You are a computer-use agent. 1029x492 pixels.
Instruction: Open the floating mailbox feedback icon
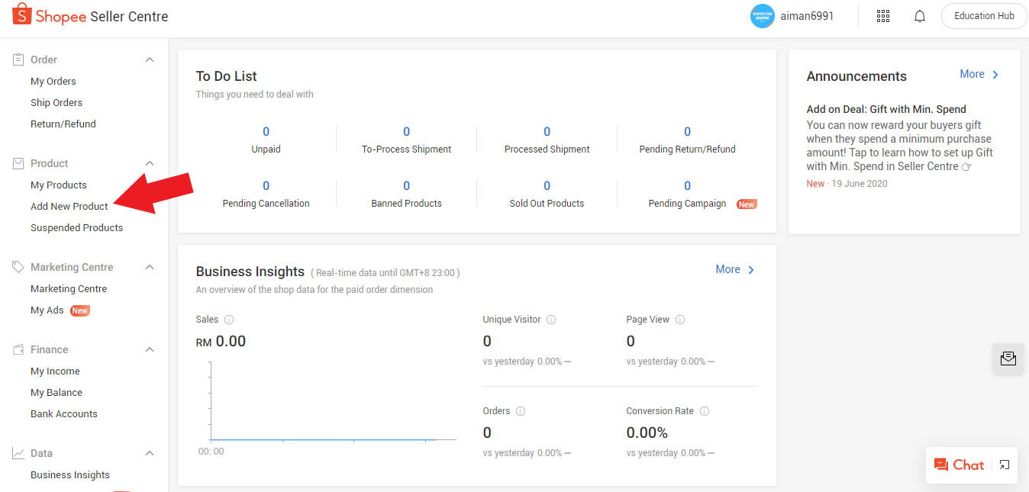[1008, 359]
